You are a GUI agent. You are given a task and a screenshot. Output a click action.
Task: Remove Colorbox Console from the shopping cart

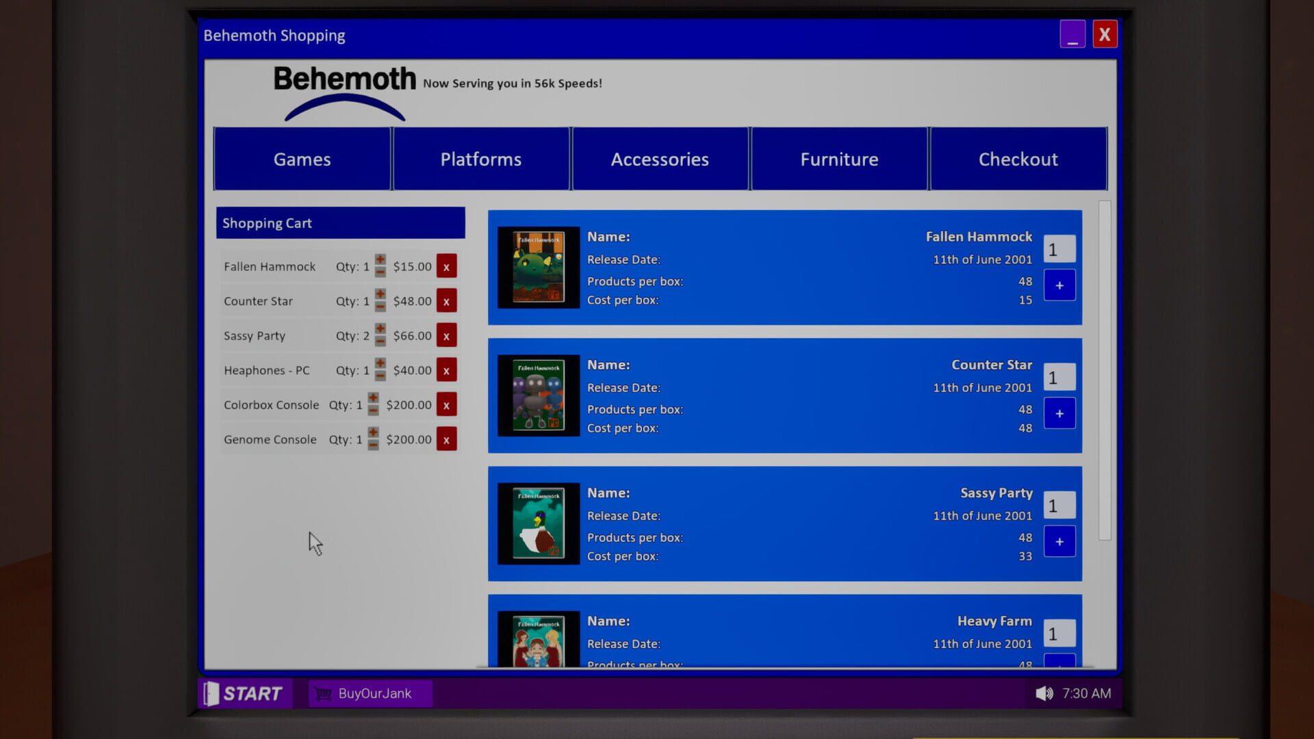(x=446, y=404)
